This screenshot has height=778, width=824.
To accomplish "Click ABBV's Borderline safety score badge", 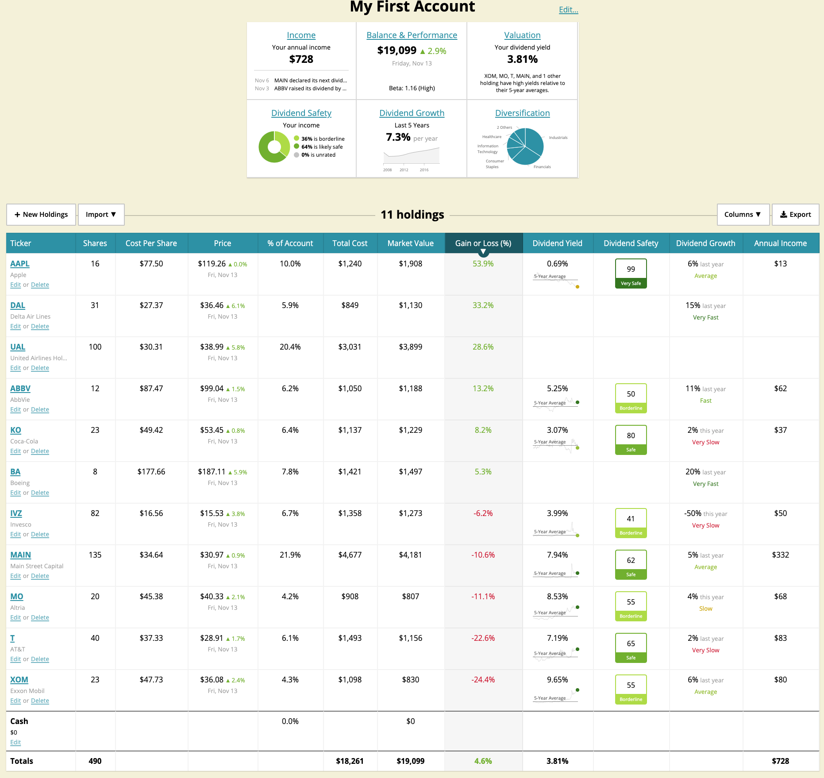I will pyautogui.click(x=631, y=398).
